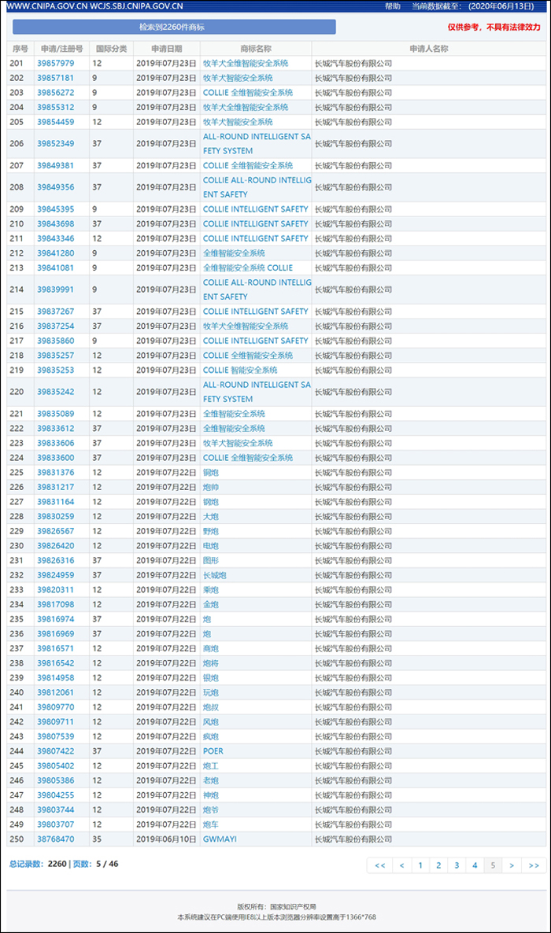Open ALL-ROUND INTELLIGENT SAFETY SYSTEM in row 220

tap(257, 392)
